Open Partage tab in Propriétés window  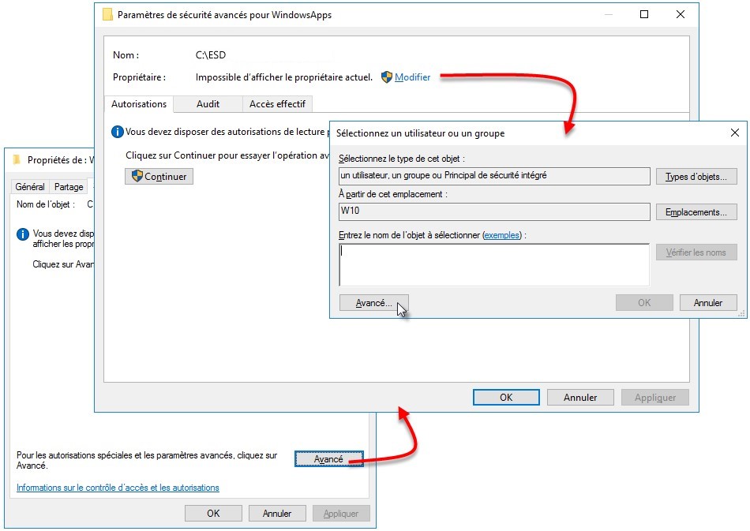(x=69, y=187)
